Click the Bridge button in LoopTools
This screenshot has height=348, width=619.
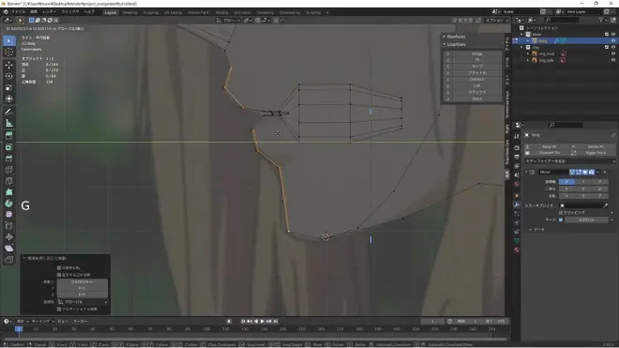click(x=476, y=53)
